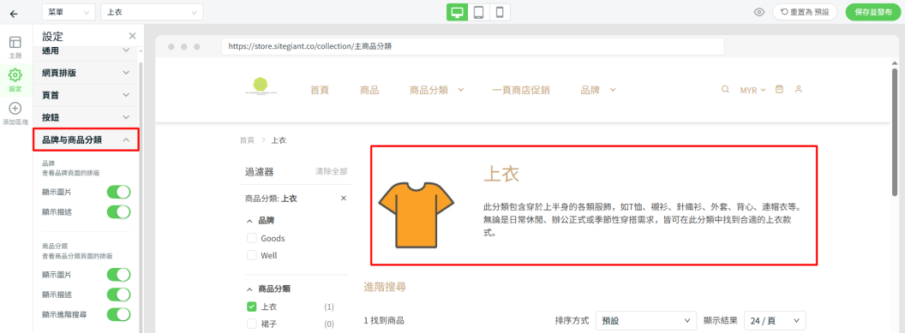The height and width of the screenshot is (333, 905).
Task: Open the 菜單 dropdown
Action: (69, 12)
